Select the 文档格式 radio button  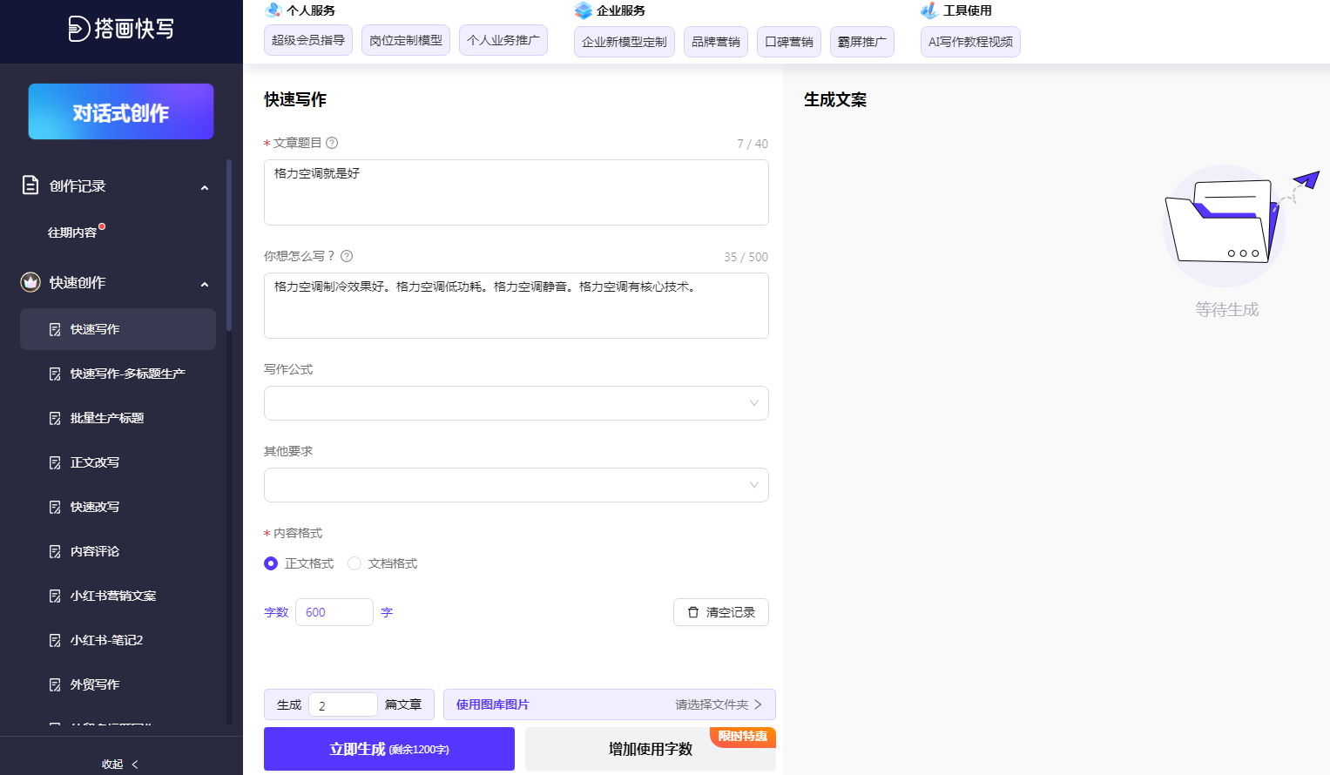click(x=354, y=563)
